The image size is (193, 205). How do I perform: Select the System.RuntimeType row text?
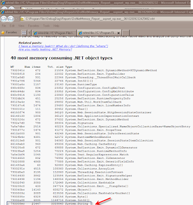[81, 85]
